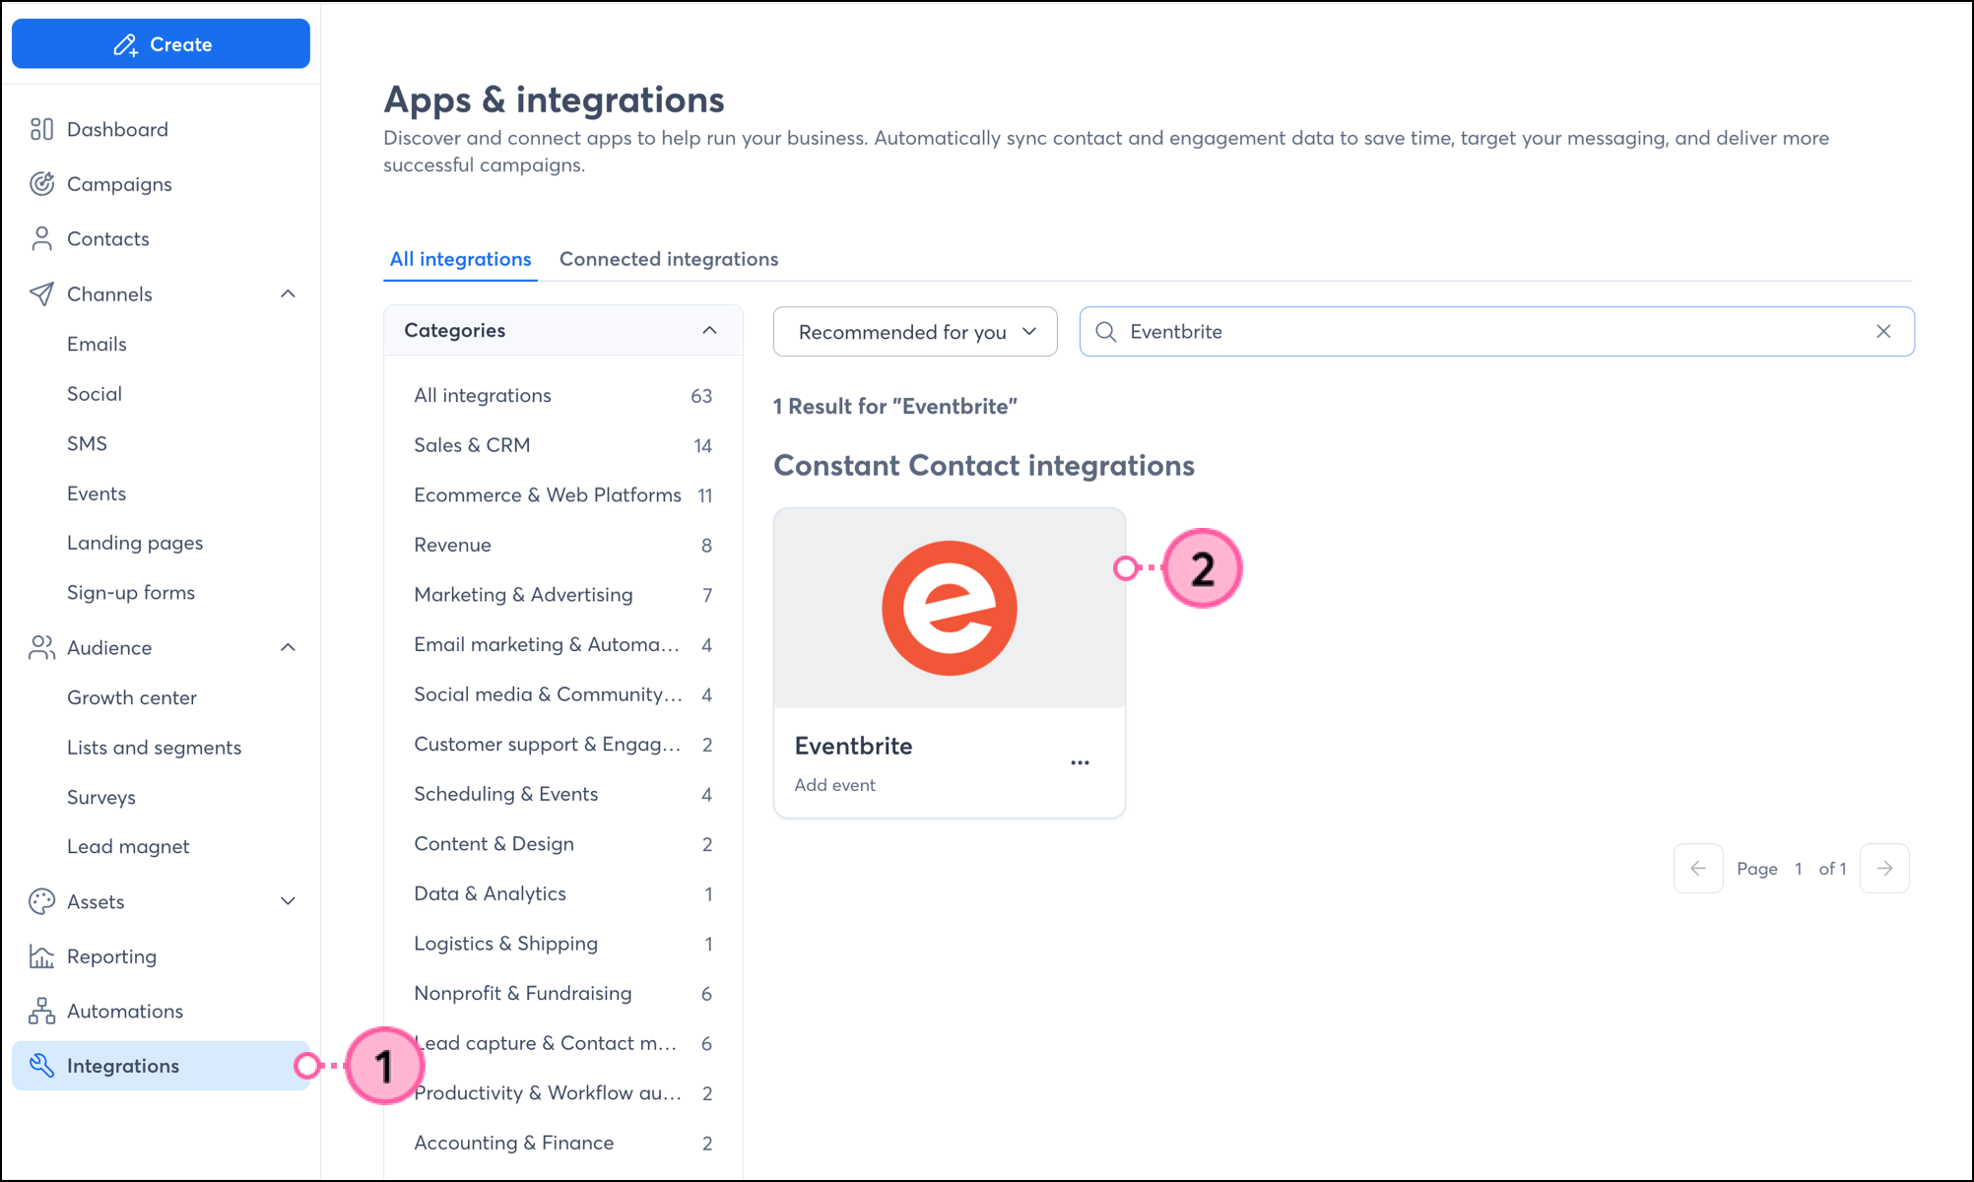Open the Eventbrite card three-dot menu
Image resolution: width=1974 pixels, height=1182 pixels.
point(1080,762)
